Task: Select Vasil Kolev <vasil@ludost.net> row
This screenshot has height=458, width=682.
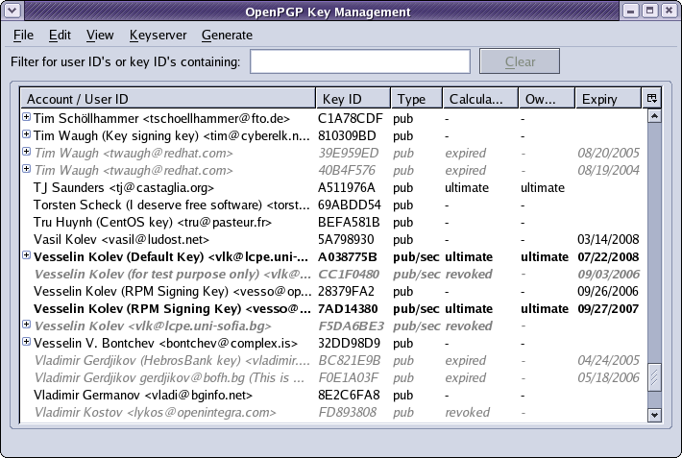Action: tap(333, 239)
